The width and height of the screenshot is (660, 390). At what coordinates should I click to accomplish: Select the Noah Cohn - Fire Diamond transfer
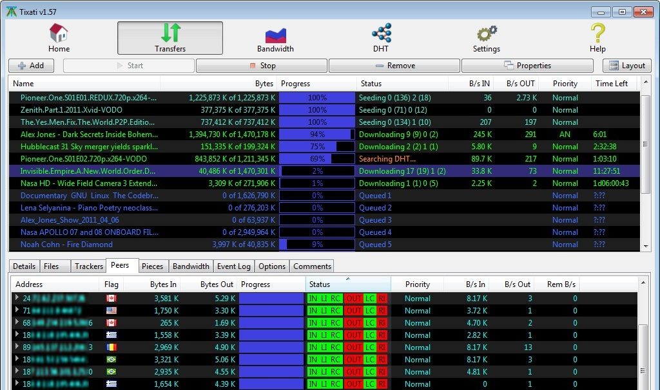point(324,244)
